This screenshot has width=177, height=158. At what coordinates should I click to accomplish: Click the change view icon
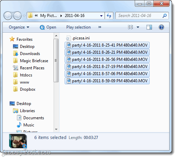pos(130,27)
